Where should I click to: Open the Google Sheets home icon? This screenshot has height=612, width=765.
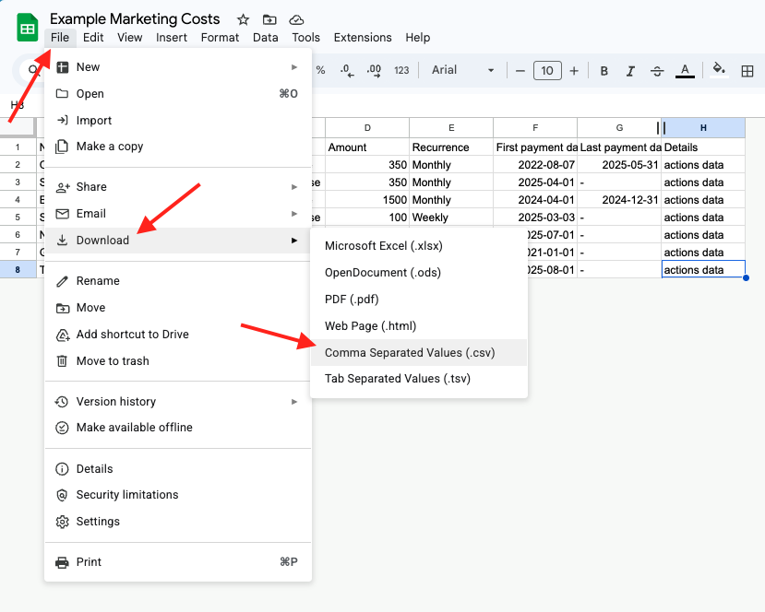(x=28, y=28)
